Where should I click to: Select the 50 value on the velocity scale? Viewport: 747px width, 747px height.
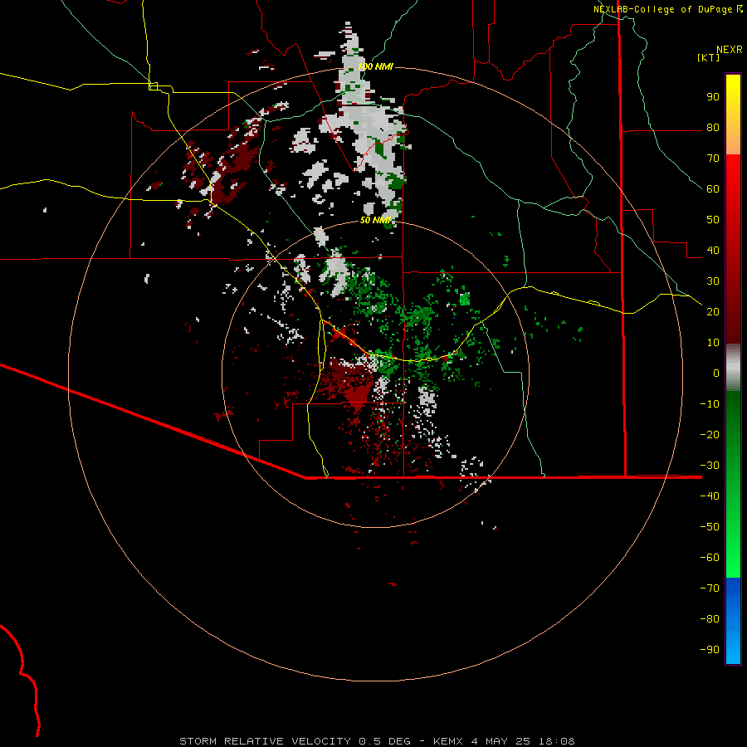click(x=713, y=220)
